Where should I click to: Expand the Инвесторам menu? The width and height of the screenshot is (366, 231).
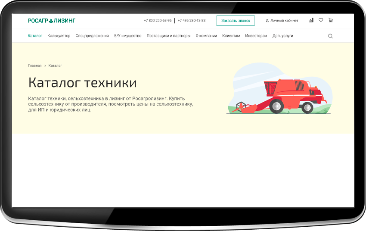(x=256, y=36)
